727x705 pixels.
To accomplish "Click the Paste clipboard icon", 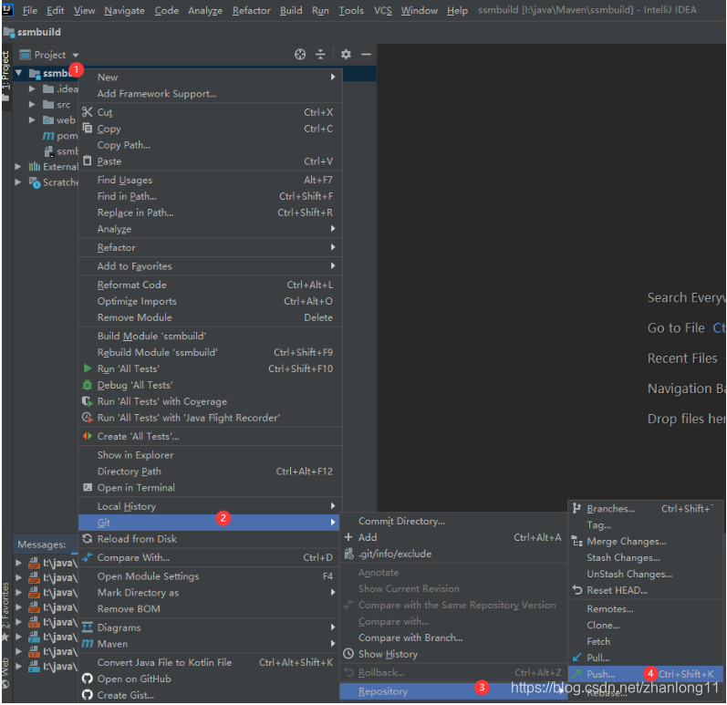I will pos(88,161).
